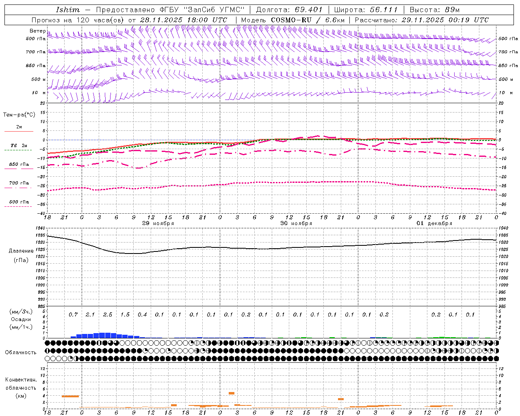Click the "30 ноября" date label
This screenshot has height=416, width=520.
[296, 223]
